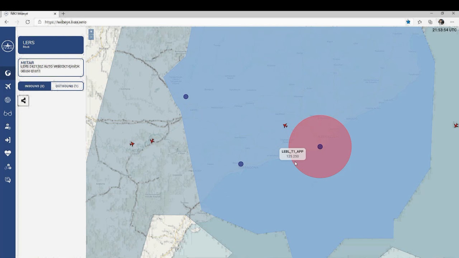Click the share icon under the inbound tab

click(23, 101)
